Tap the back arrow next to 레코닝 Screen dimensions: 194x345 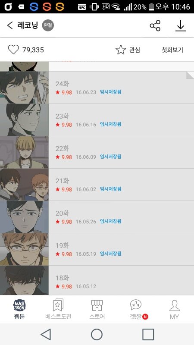[x=10, y=25]
